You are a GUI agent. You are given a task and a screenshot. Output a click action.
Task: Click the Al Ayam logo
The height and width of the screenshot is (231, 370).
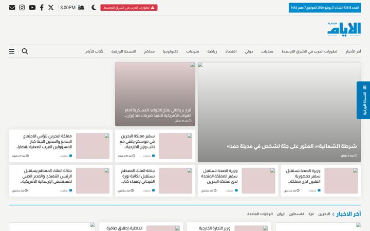[x=344, y=29]
